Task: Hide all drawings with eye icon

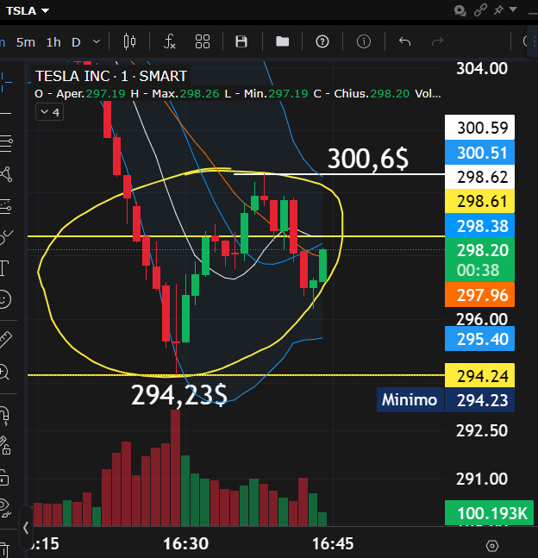Action: [4, 507]
